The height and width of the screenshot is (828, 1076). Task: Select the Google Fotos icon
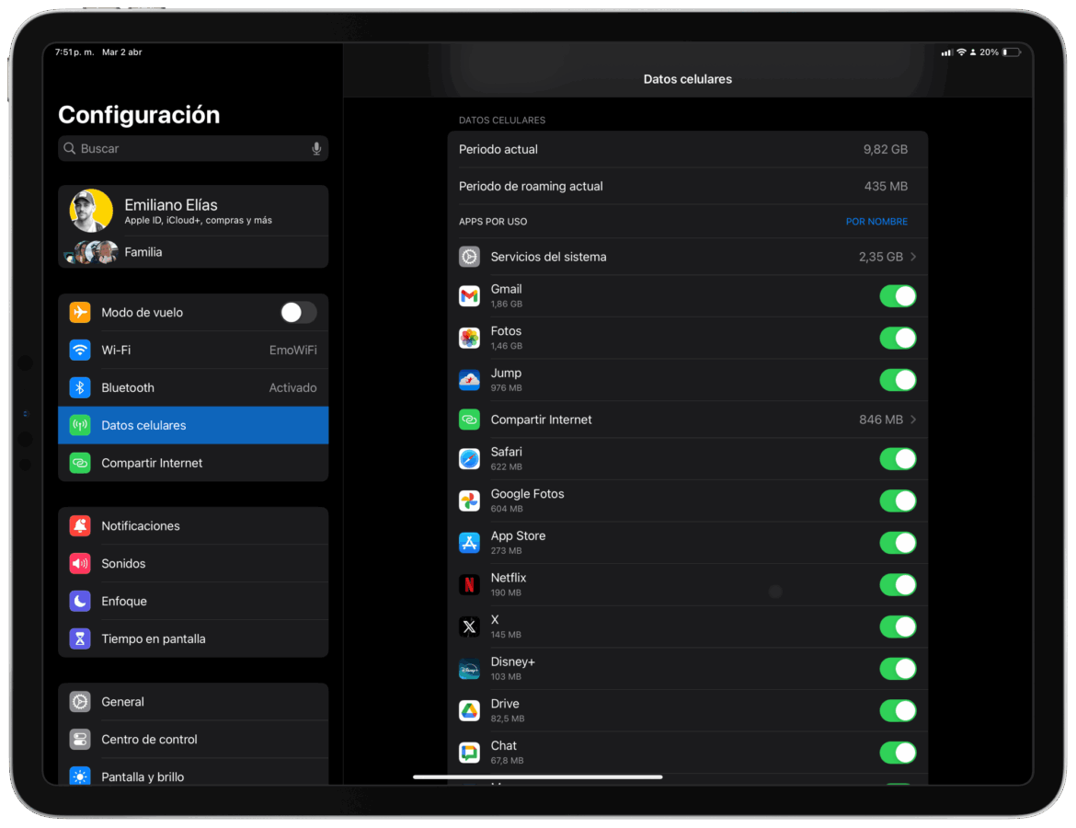click(x=469, y=500)
